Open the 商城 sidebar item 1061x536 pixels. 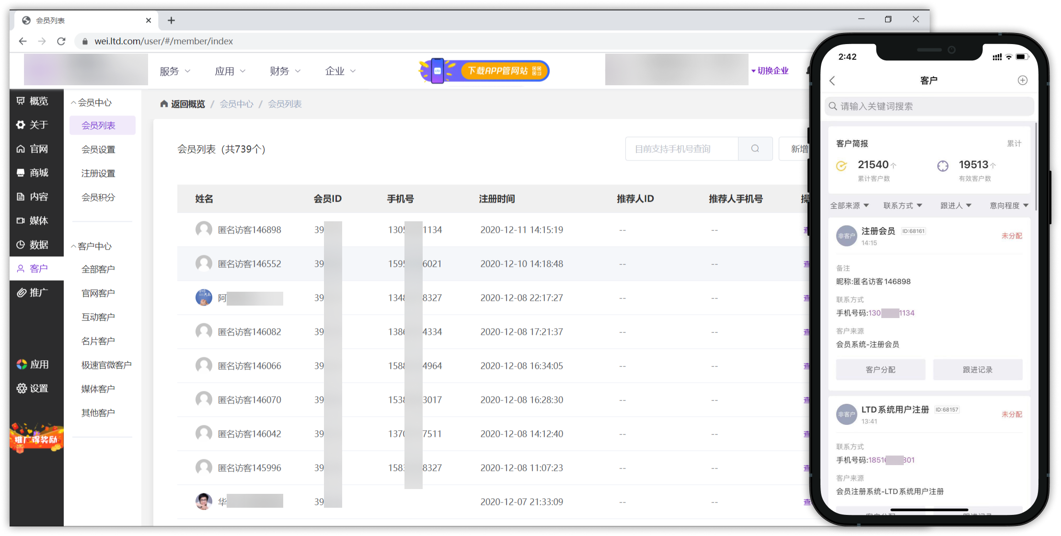pos(33,173)
